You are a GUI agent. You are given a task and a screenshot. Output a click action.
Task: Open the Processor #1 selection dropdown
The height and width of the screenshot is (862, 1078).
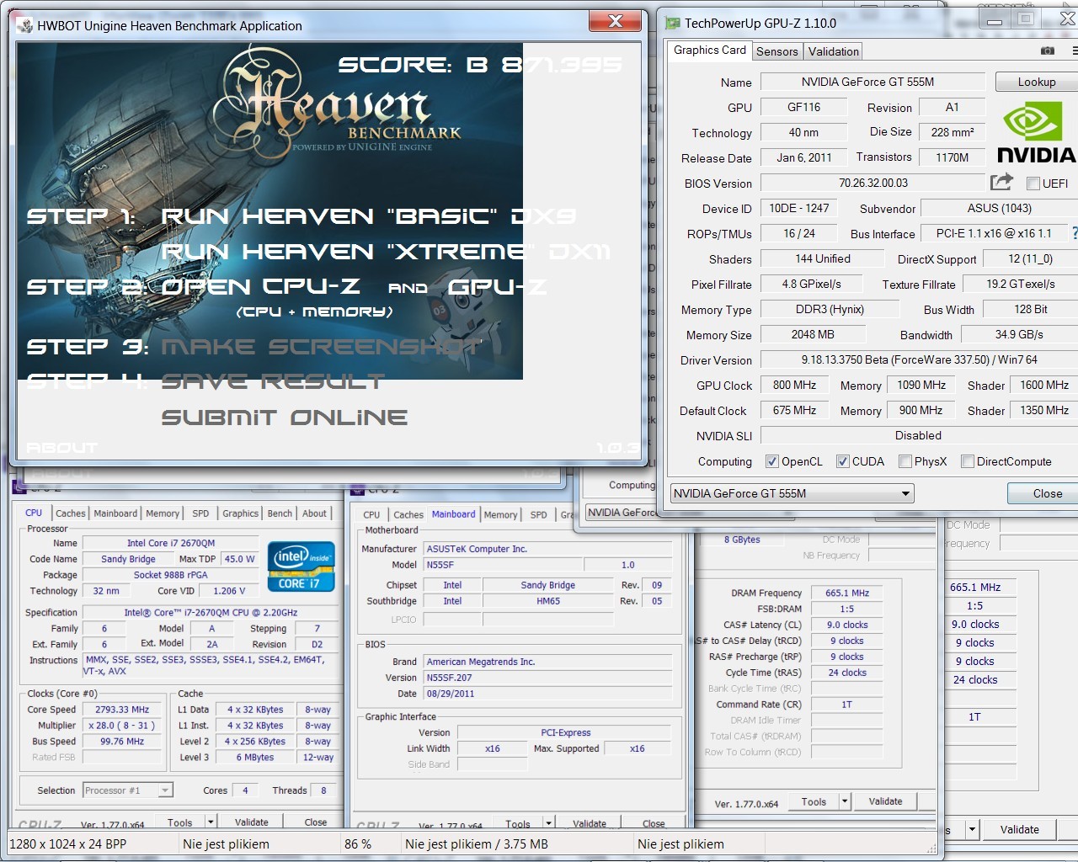[x=128, y=790]
